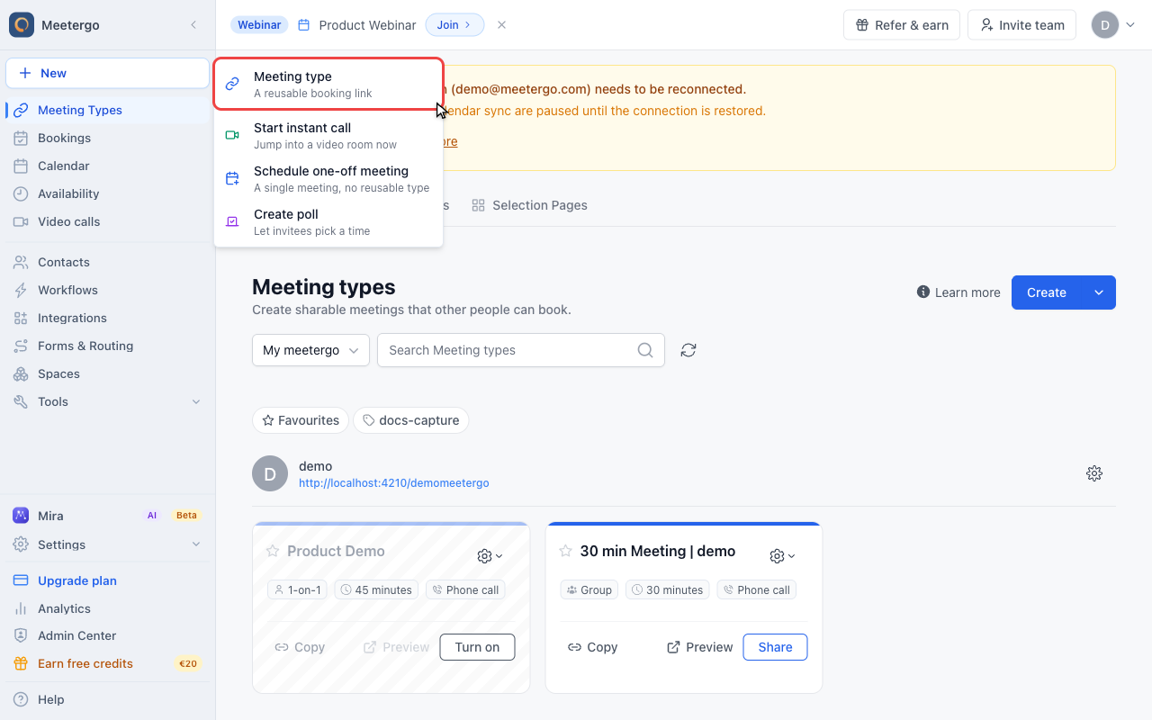Screen dimensions: 1152x720
Task: Open Contacts in sidebar
Action: pos(107,262)
